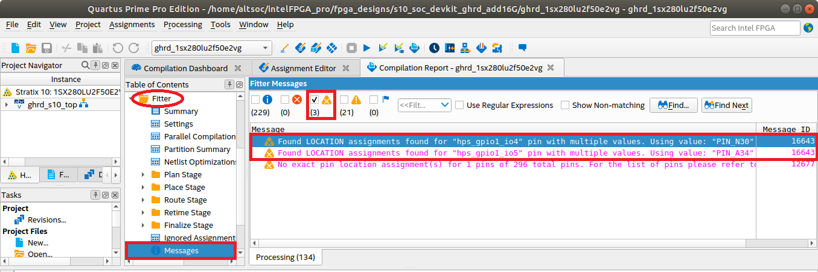Click the Intel globe icon beside search
The image size is (818, 272).
pos(808,28)
